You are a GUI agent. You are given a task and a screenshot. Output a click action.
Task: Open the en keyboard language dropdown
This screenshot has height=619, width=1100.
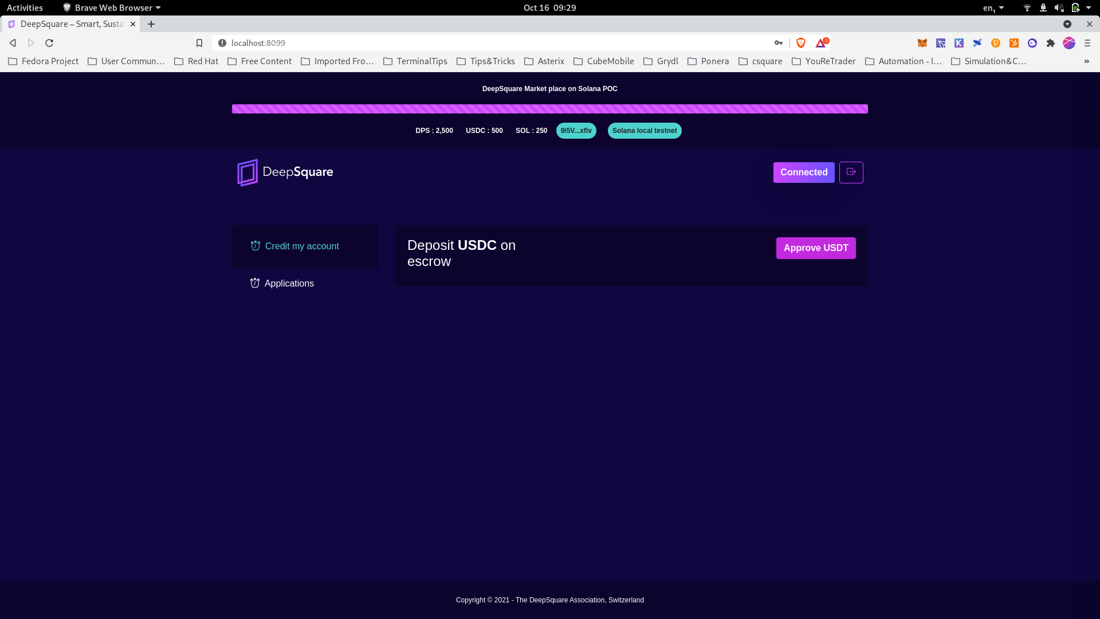[993, 7]
